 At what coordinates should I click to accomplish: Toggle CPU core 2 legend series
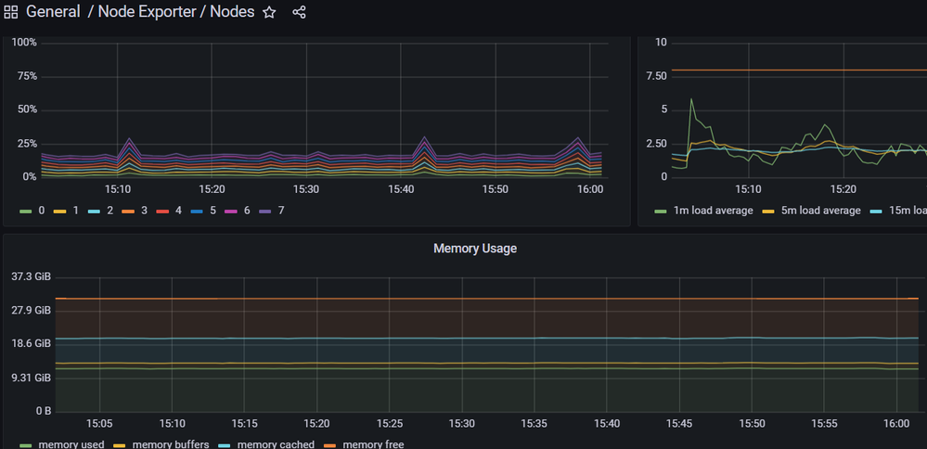[109, 211]
